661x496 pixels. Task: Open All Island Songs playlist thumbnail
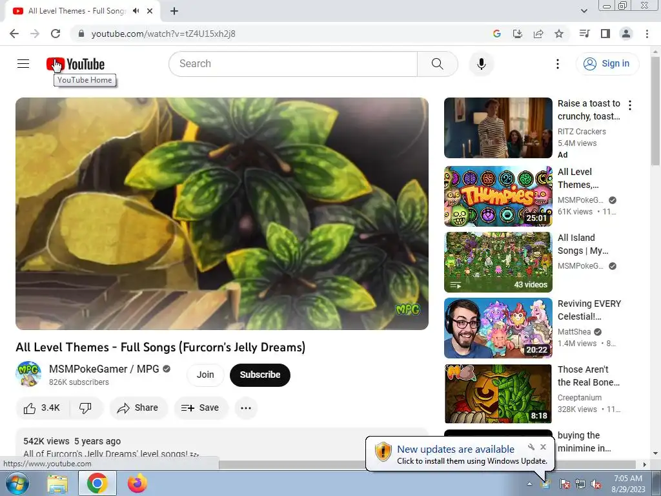pos(498,262)
